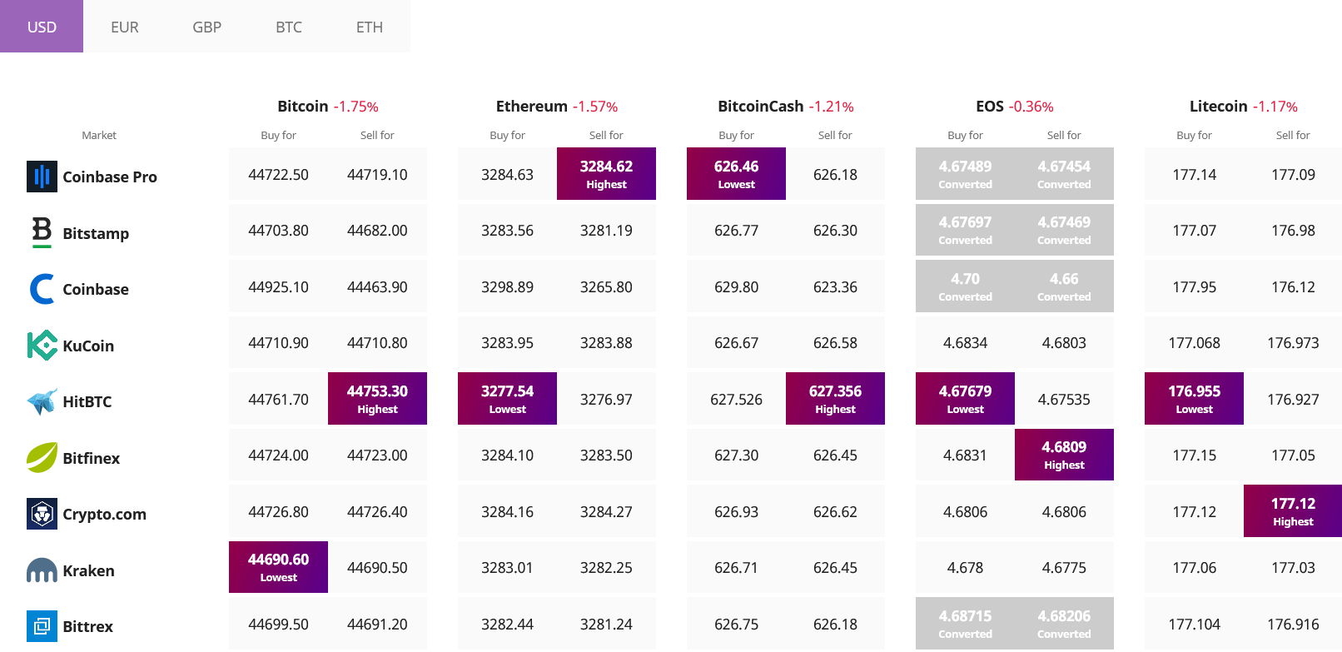Select the highest Bitcoin sell price 44753.30
The image size is (1342, 652).
pos(377,398)
